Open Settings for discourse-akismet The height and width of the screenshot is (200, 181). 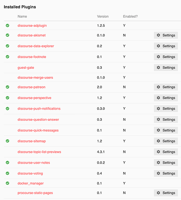coord(166,35)
